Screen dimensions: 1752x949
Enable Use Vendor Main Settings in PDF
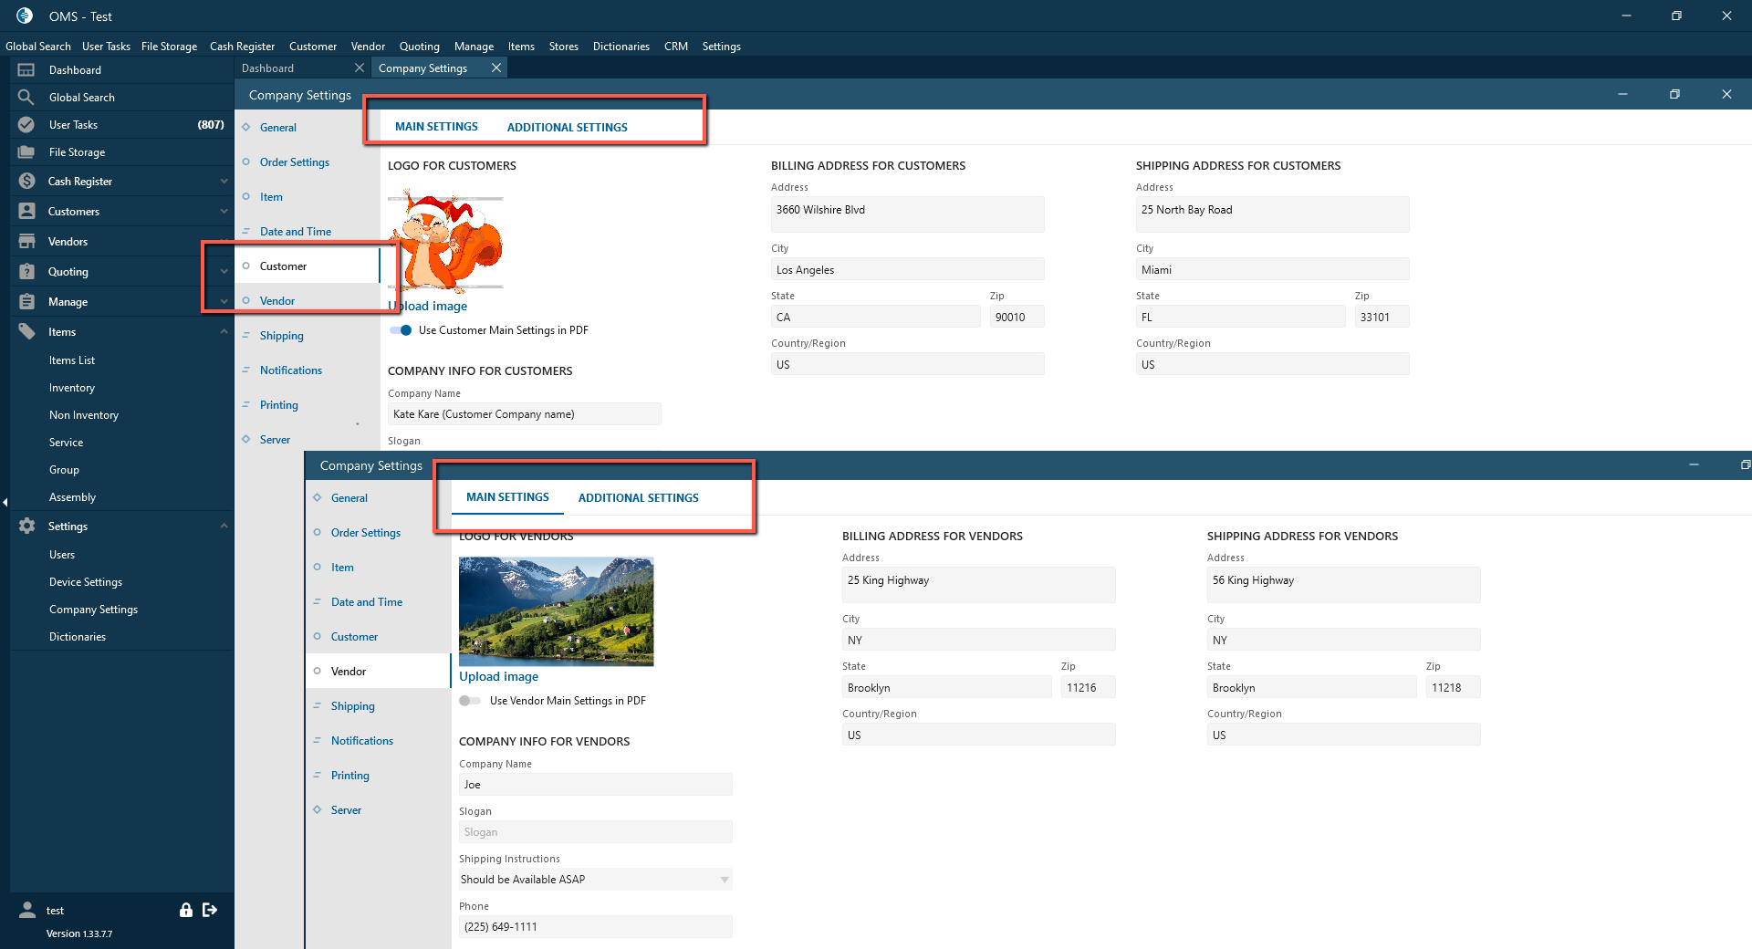[x=470, y=701]
